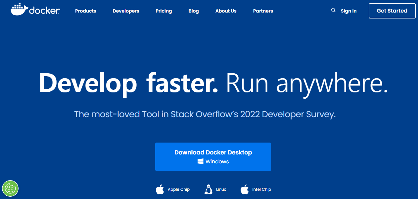The width and height of the screenshot is (418, 199).
Task: Open the Blog section
Action: tap(193, 11)
